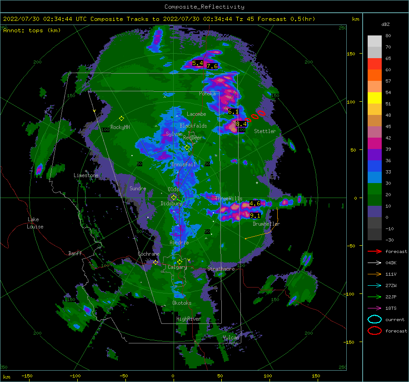Click the Innisfail town label

click(184, 164)
